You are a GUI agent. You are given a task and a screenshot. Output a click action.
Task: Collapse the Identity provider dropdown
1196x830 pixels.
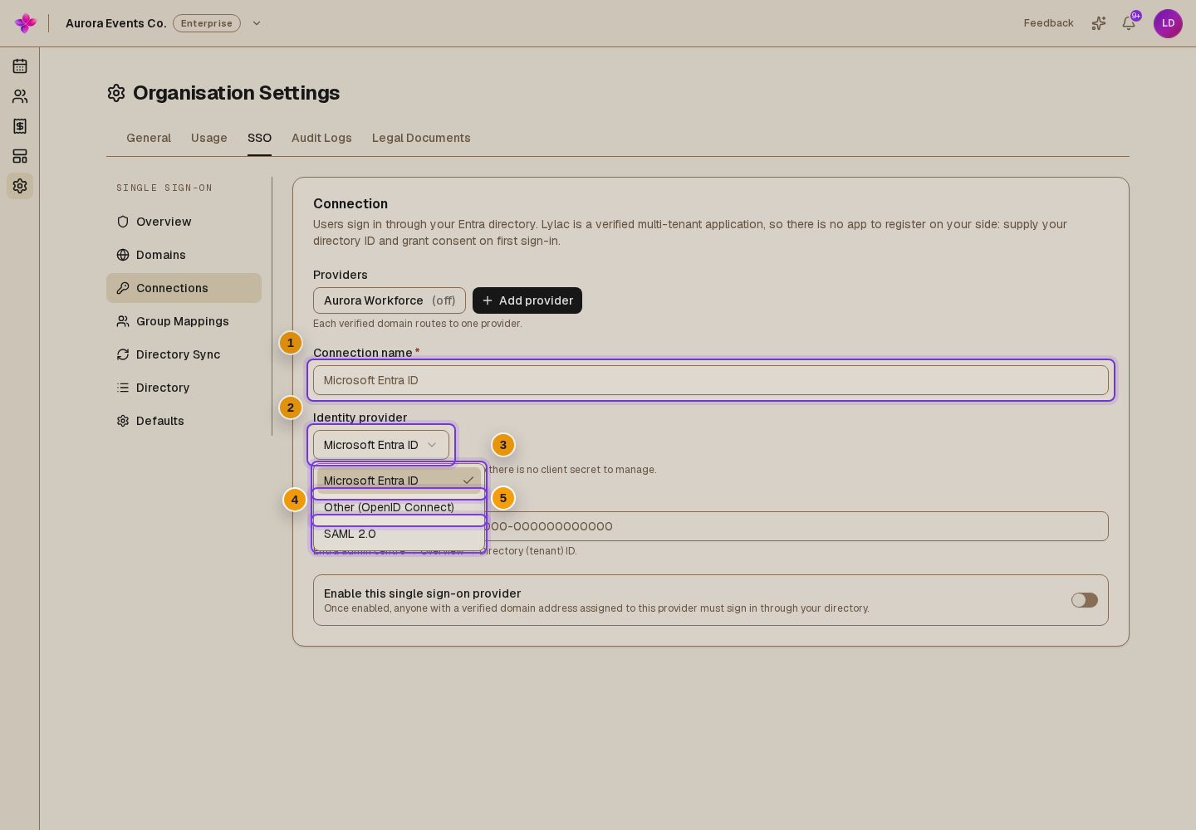point(381,445)
